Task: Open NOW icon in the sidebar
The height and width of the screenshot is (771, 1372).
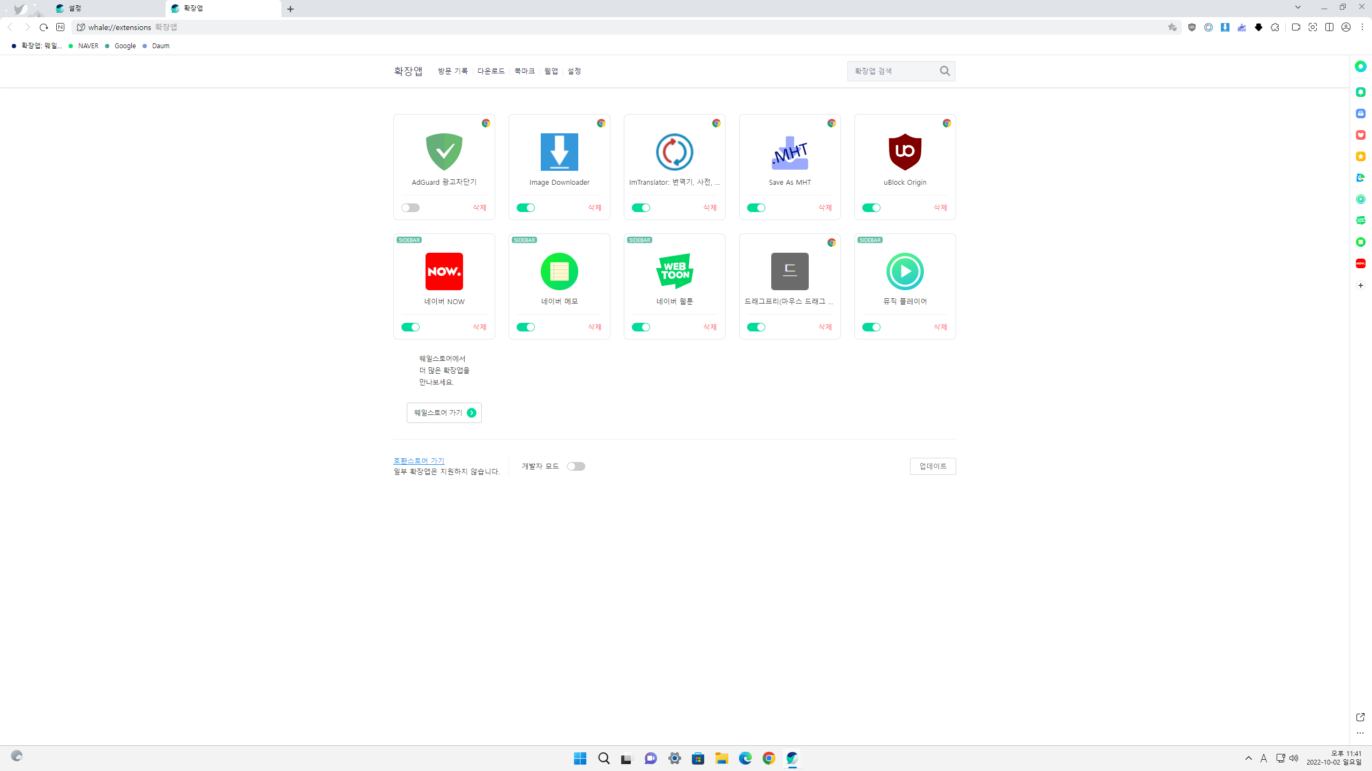Action: 1360,263
